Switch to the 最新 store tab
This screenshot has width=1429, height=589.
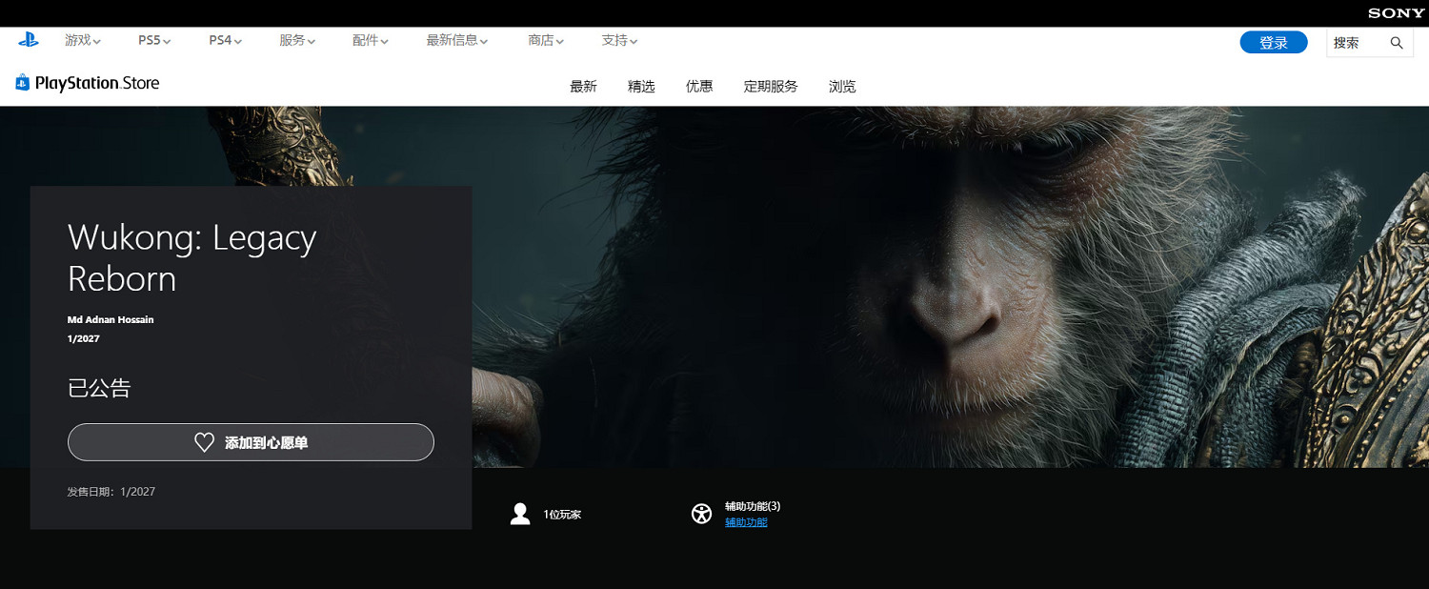pyautogui.click(x=583, y=87)
